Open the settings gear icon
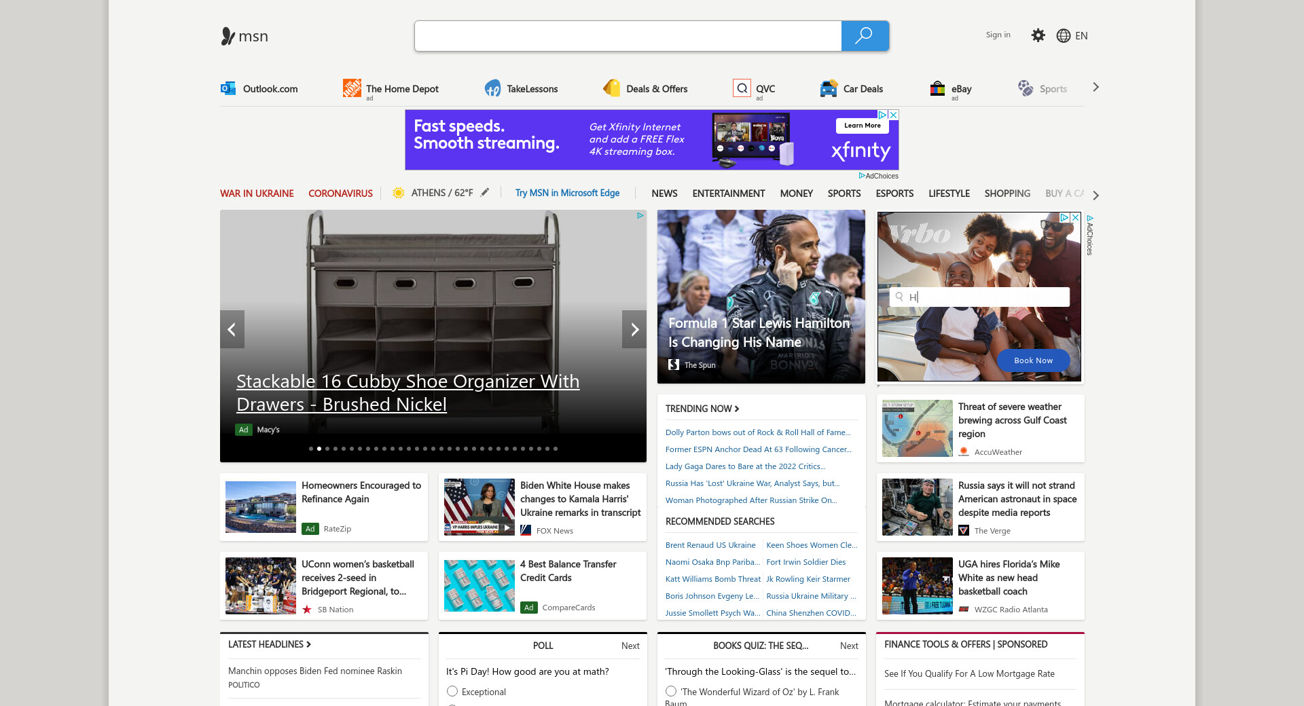 (x=1038, y=35)
